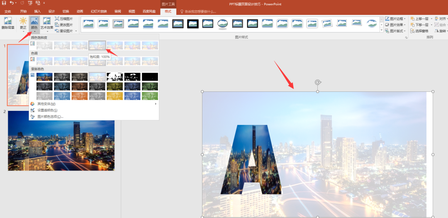This screenshot has height=218, width=448.
Task: Click the 删除背景 (Remove Background) icon
Action: tap(7, 23)
